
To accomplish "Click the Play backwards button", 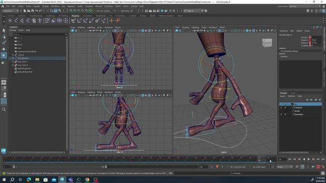I will tap(304, 159).
